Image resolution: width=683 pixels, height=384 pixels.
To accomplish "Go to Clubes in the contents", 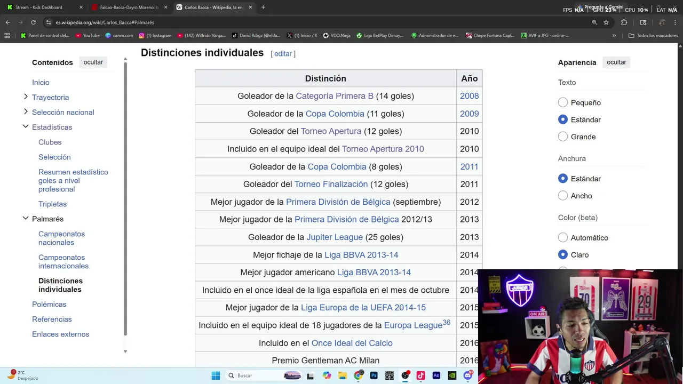I will 50,142.
